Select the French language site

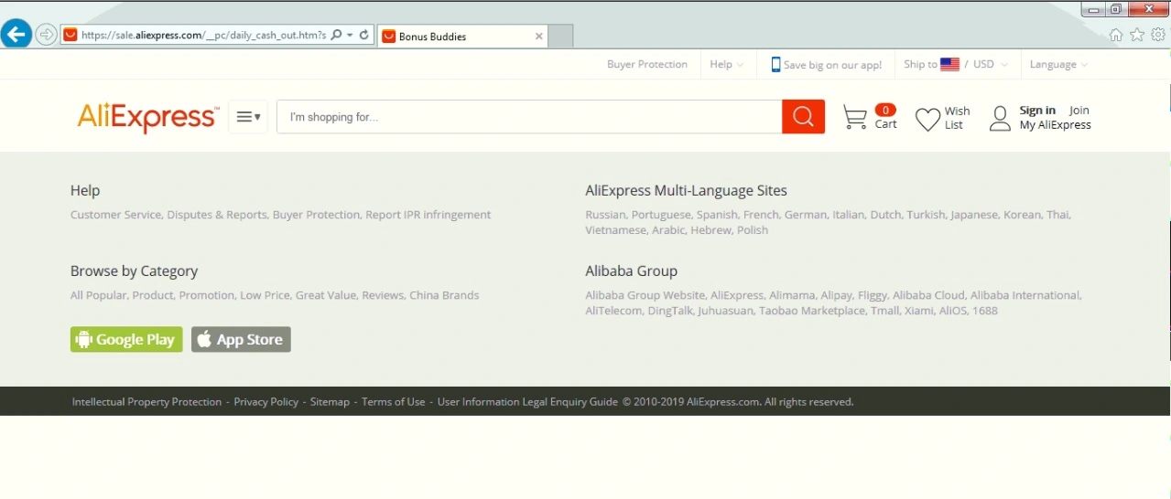(x=761, y=215)
